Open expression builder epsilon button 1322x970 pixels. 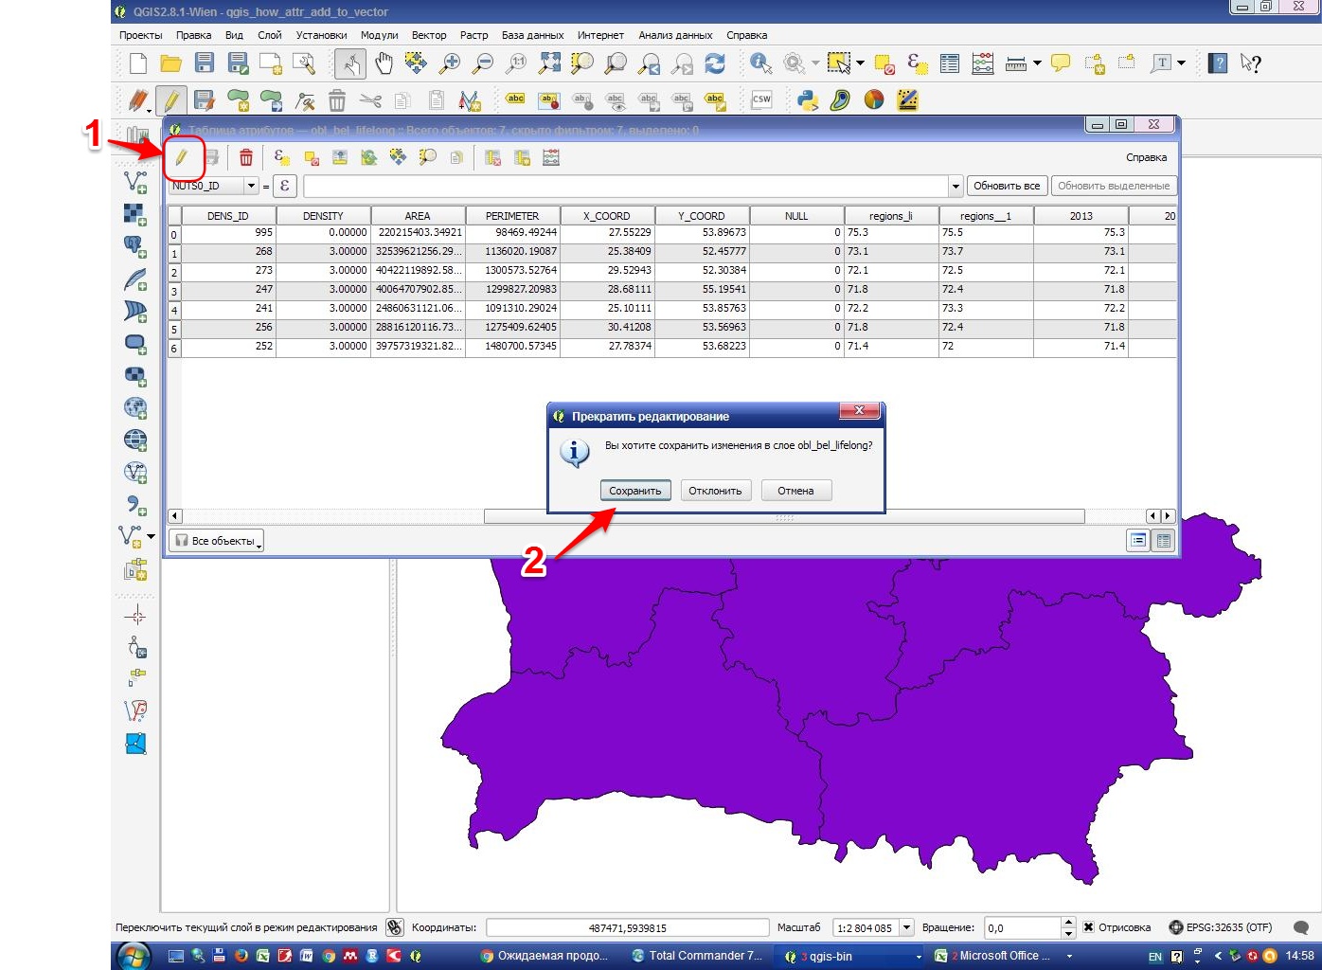coord(285,186)
